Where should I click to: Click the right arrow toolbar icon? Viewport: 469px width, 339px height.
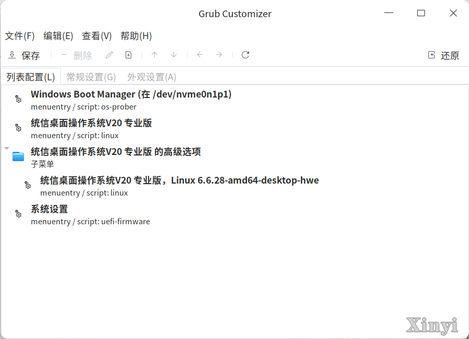coord(219,55)
